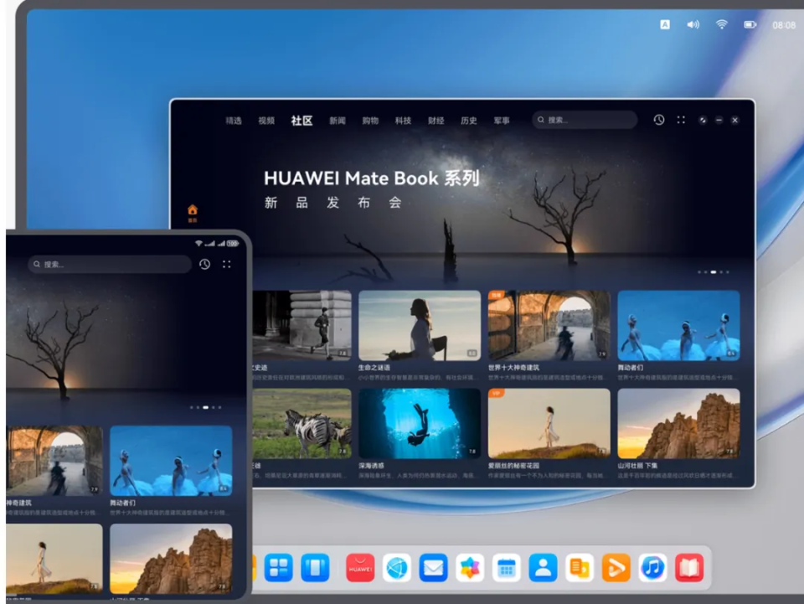Open the Contacts app in dock
This screenshot has height=604, width=804.
543,568
